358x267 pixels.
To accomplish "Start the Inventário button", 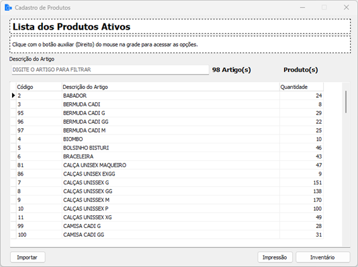I will click(323, 257).
